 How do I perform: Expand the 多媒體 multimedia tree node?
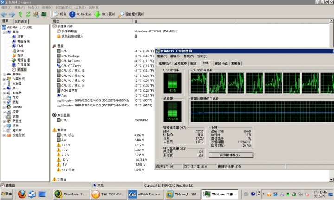coord(4,93)
